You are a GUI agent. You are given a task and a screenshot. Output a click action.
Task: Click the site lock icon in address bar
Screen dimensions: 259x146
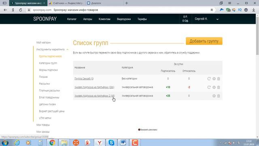click(29, 10)
